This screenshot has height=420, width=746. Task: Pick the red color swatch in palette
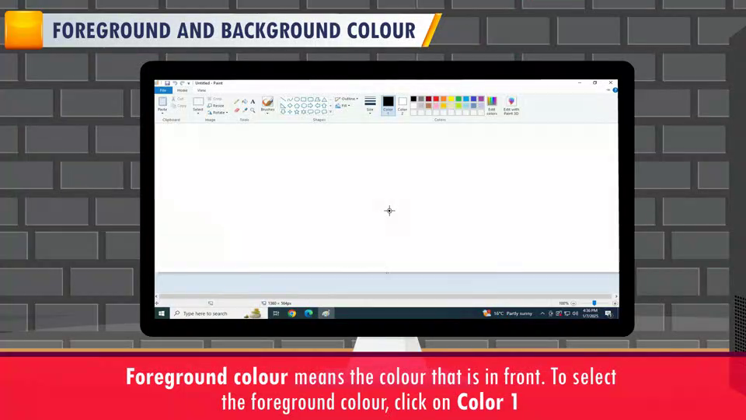tap(436, 99)
